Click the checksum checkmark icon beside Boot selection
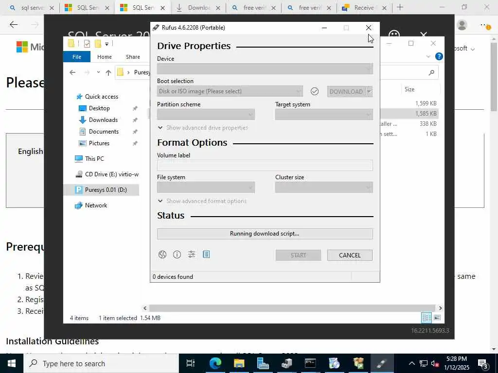Screen dimensions: 498x373 pos(315,91)
